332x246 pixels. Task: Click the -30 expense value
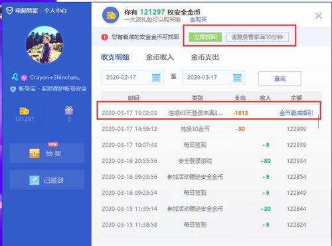240,129
